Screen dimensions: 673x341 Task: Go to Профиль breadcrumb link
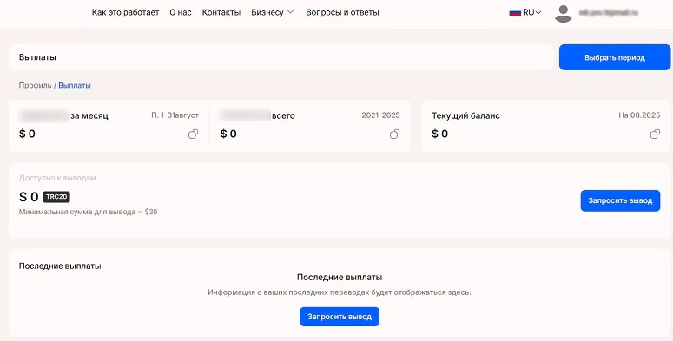pyautogui.click(x=36, y=85)
